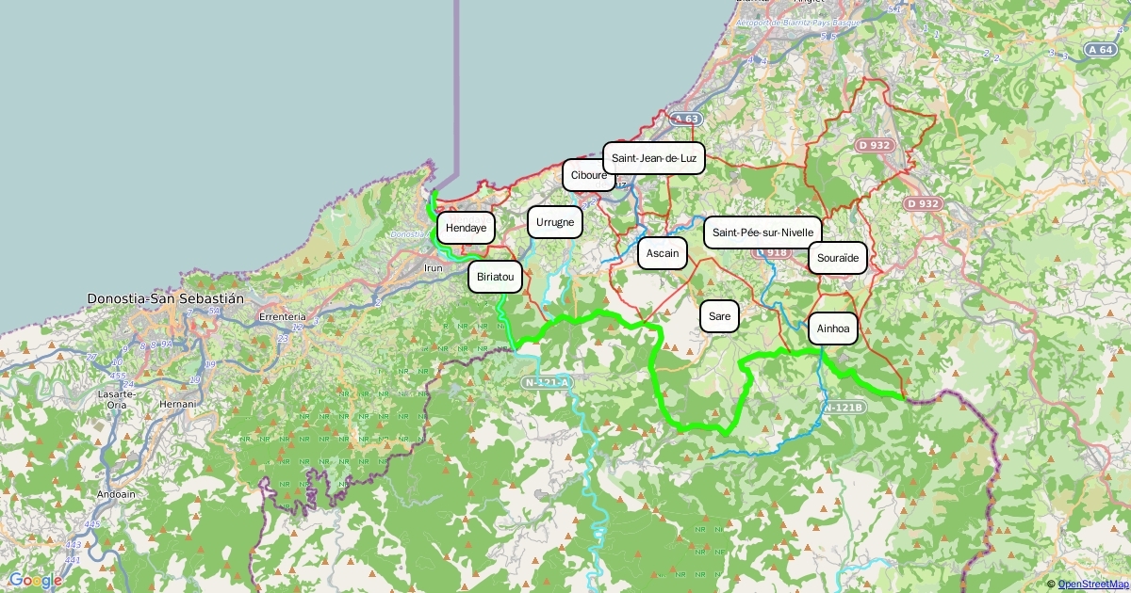1131x593 pixels.
Task: Click the A 64 road shield
Action: pyautogui.click(x=1100, y=49)
